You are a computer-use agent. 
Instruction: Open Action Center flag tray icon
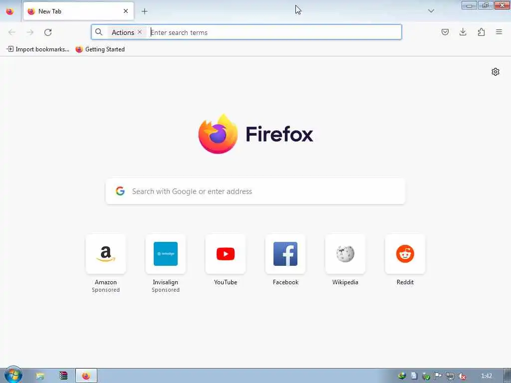coord(438,376)
